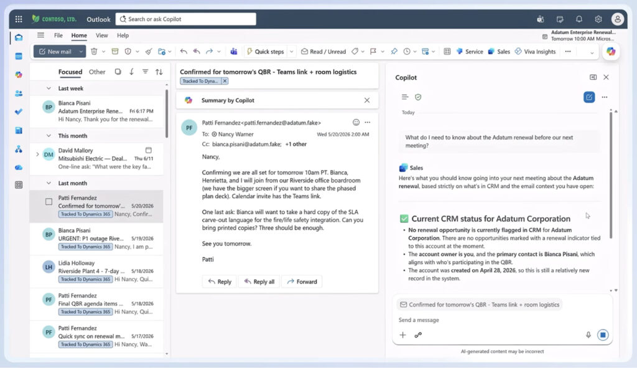Open the Sales add-in in ribbon

[499, 52]
